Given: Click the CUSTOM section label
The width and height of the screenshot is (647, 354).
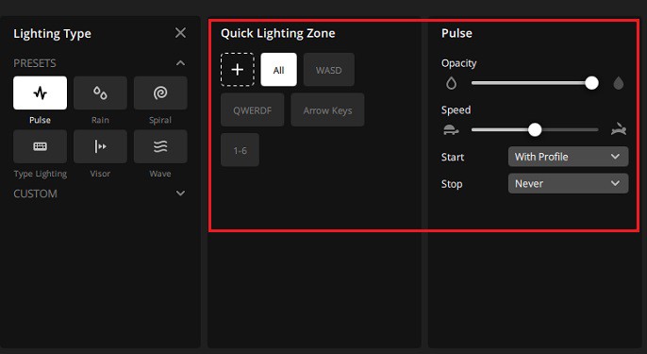Looking at the screenshot, I should (x=35, y=194).
